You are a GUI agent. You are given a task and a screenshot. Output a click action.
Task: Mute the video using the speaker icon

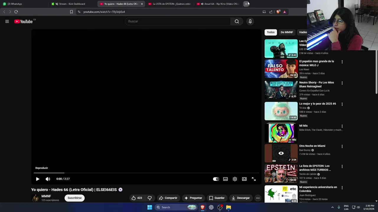(x=48, y=179)
